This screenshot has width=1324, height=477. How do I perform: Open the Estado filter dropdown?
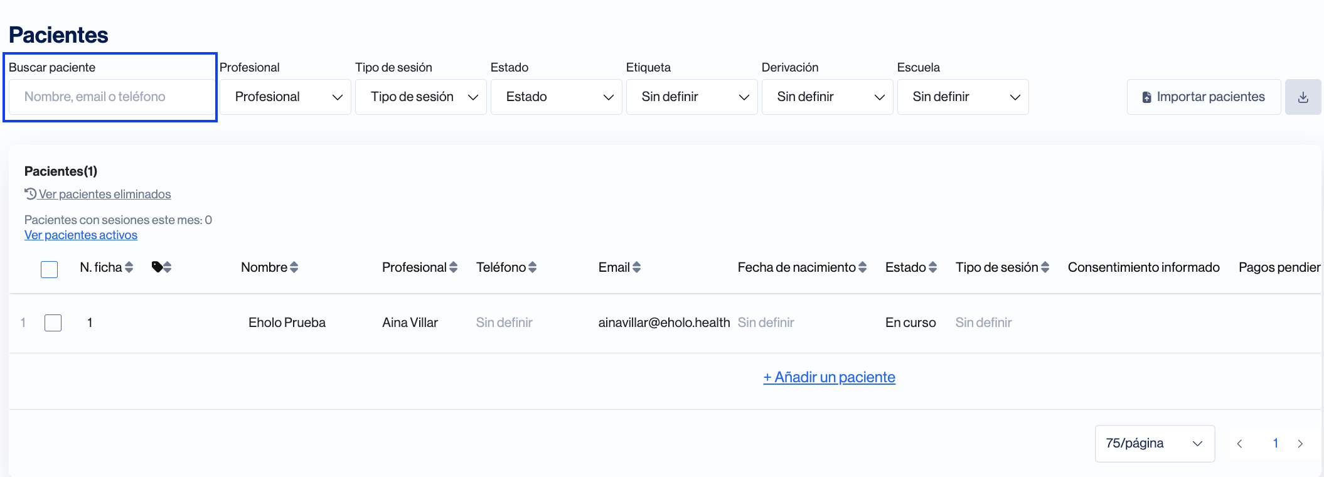[556, 97]
